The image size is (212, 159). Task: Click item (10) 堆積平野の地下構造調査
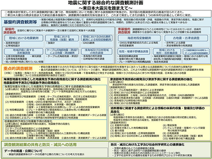pos(179,139)
